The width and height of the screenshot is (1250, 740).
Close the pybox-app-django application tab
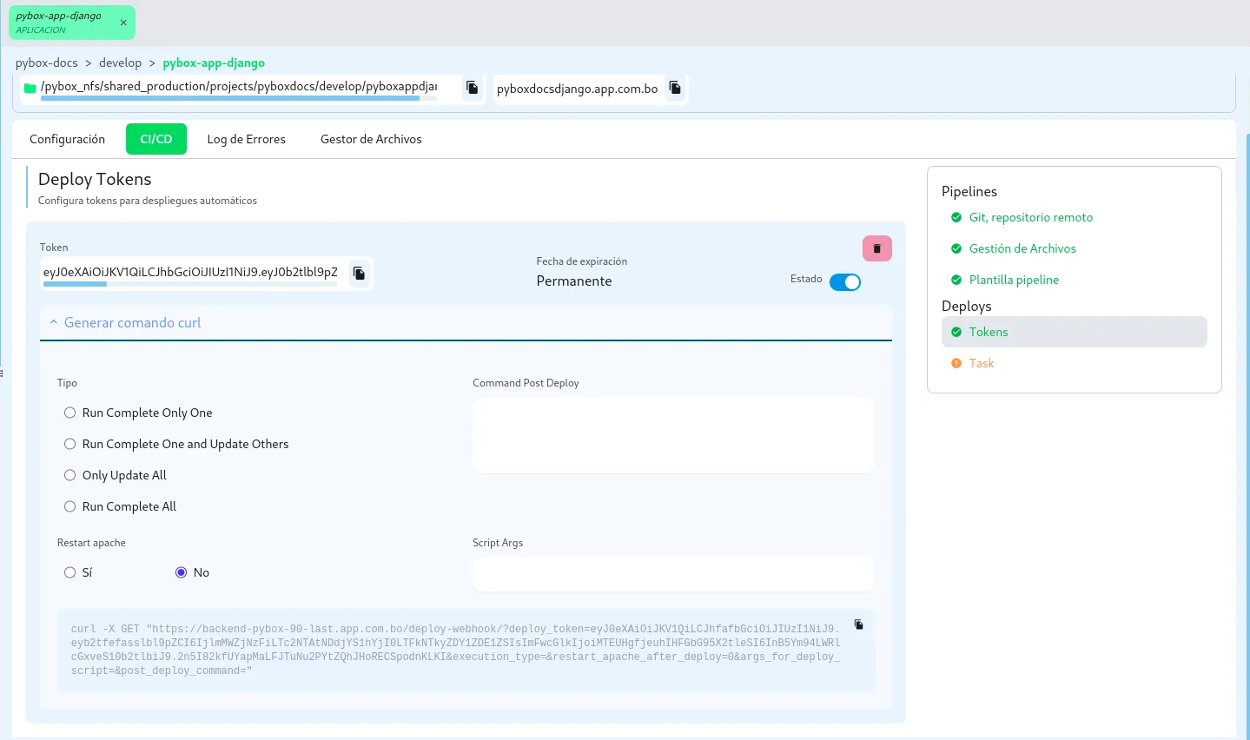point(123,23)
